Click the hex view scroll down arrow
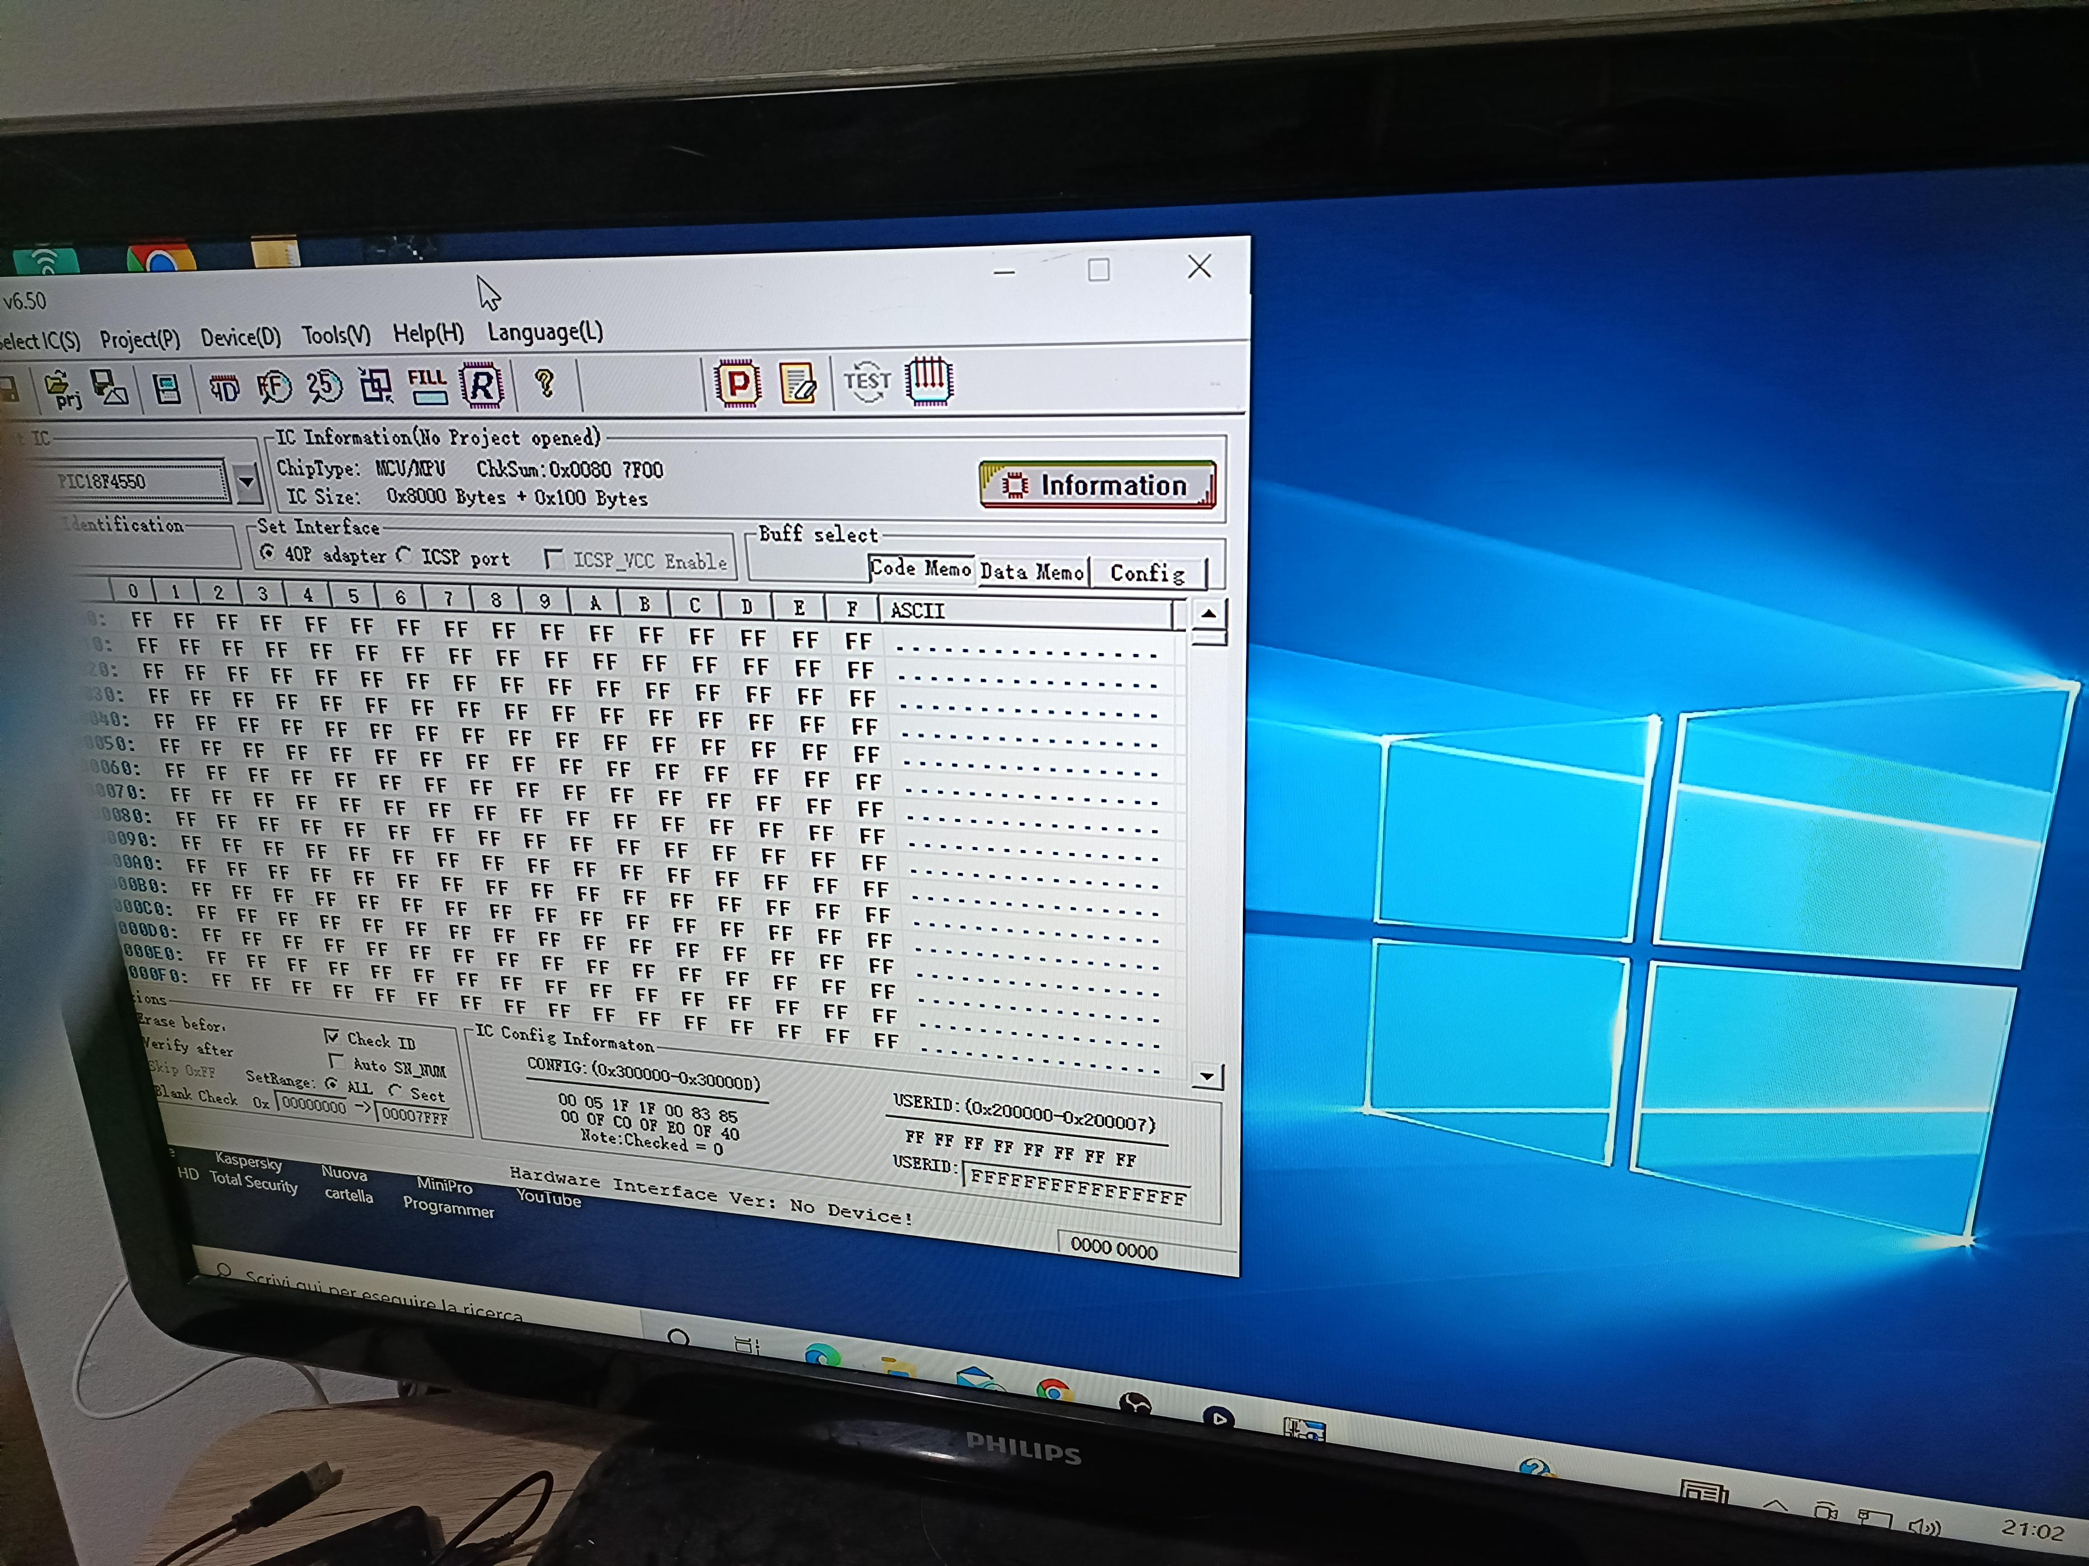 (1207, 1076)
